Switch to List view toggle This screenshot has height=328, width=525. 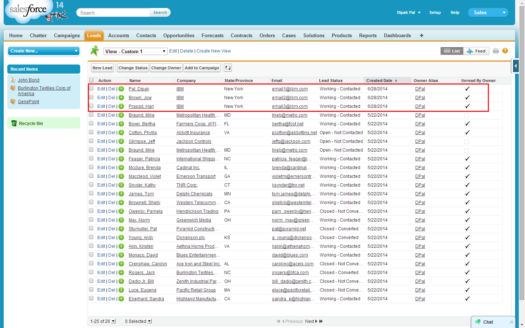coord(452,51)
